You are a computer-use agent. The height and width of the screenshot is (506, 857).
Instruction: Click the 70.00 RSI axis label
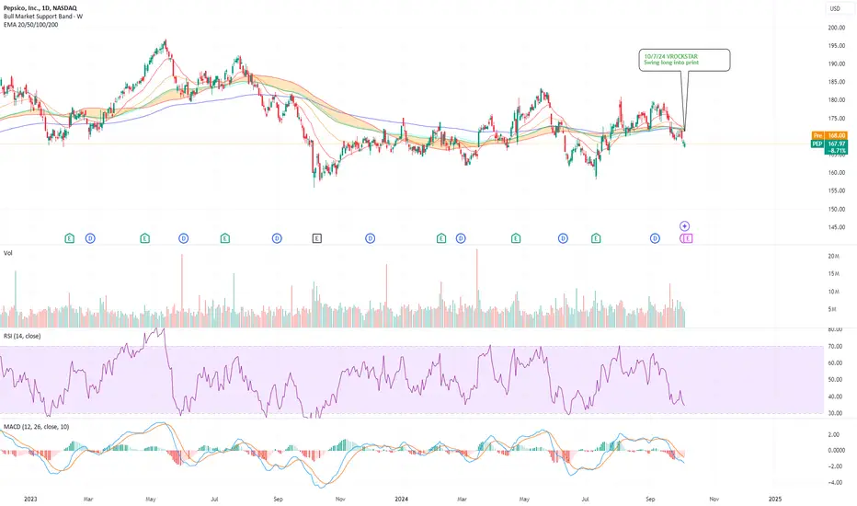pyautogui.click(x=835, y=346)
